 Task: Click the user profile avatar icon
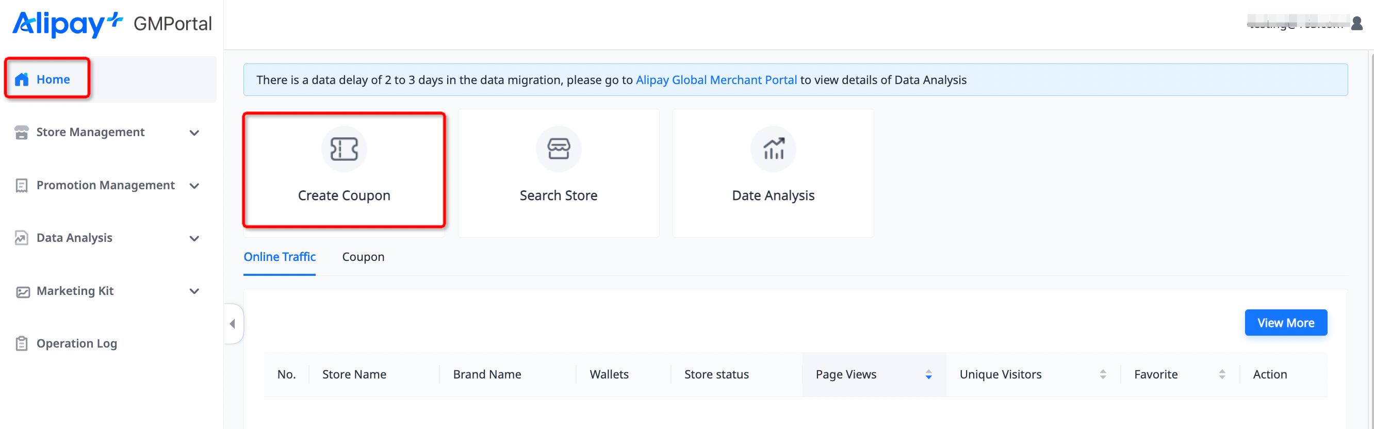click(1356, 23)
